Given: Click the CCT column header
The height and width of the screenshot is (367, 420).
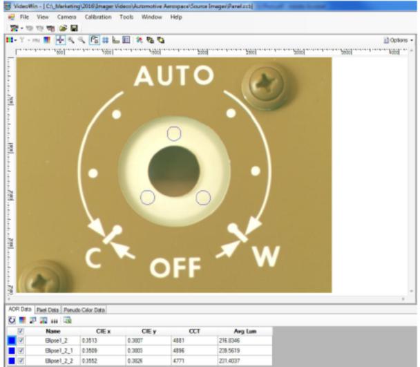Looking at the screenshot, I should (195, 331).
